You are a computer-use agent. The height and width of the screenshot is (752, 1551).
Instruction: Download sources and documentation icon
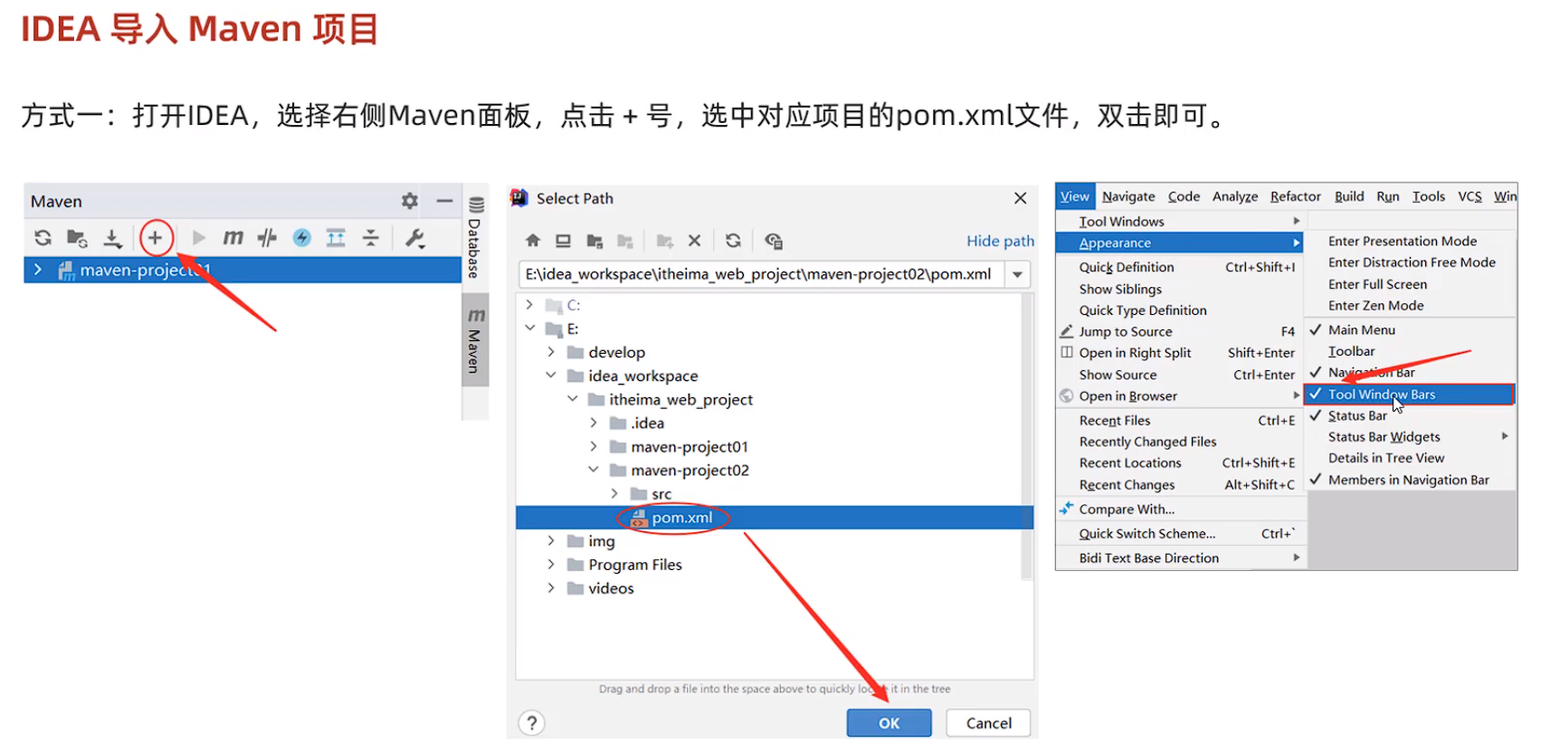[x=112, y=238]
